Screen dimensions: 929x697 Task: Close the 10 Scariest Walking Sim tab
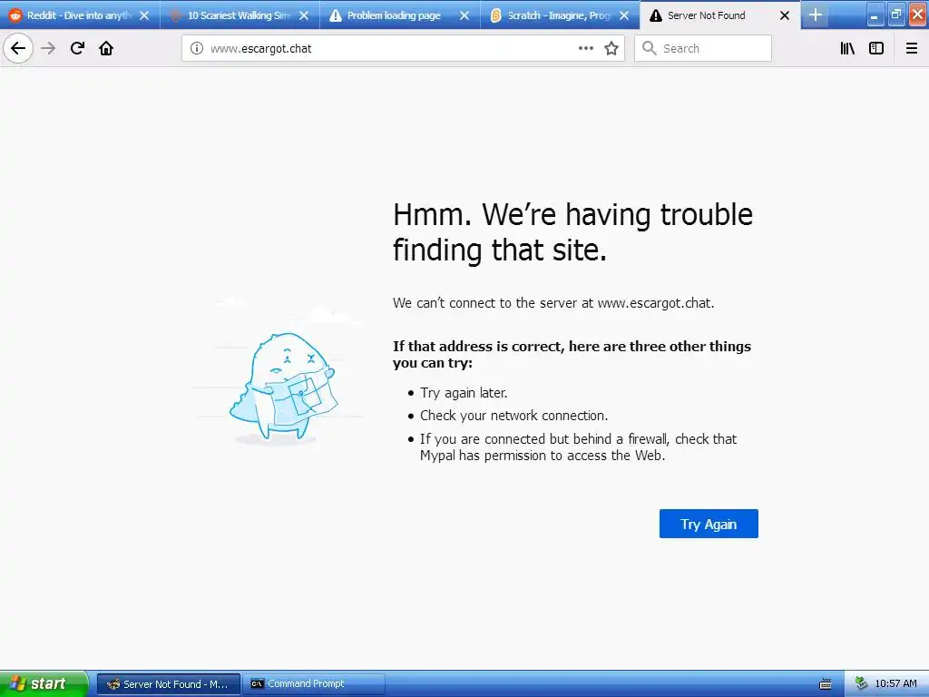[304, 15]
